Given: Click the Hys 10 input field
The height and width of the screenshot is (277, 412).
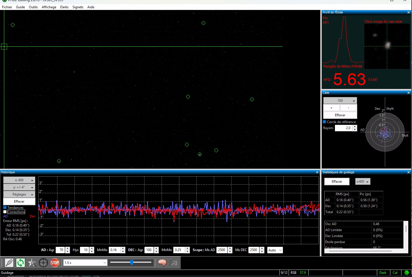Looking at the screenshot, I should pos(85,250).
